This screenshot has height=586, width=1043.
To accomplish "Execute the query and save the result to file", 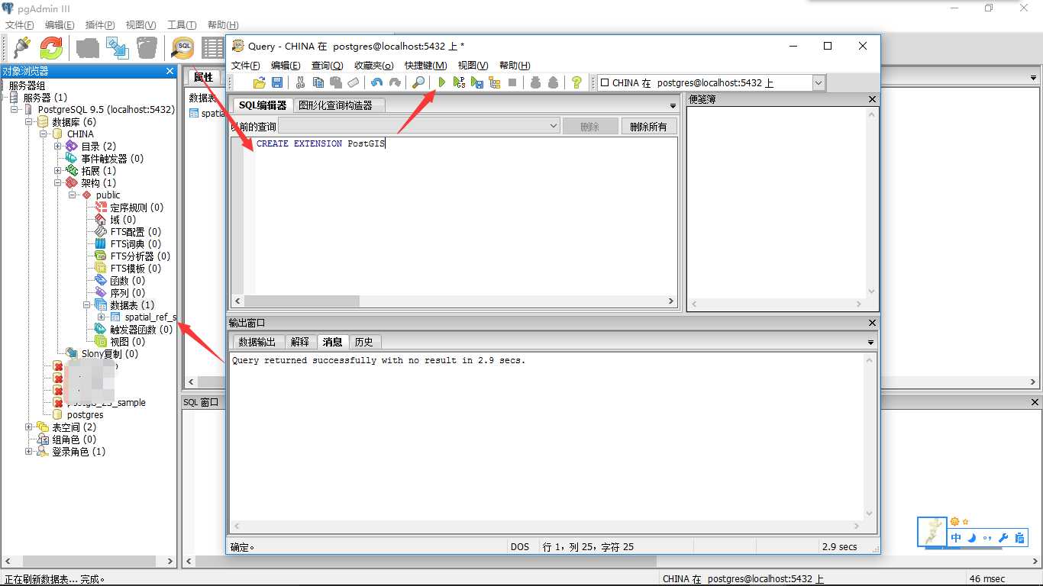I will coord(477,82).
